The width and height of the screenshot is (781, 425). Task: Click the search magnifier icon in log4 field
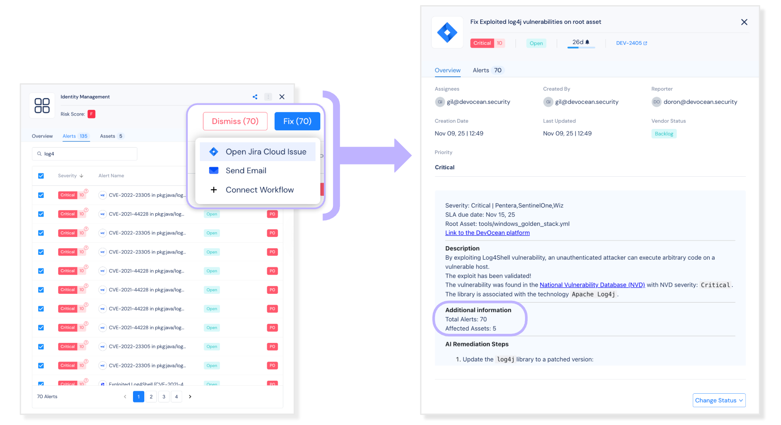click(x=40, y=154)
